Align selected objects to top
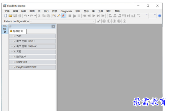The image size is (169, 111). click(x=124, y=16)
